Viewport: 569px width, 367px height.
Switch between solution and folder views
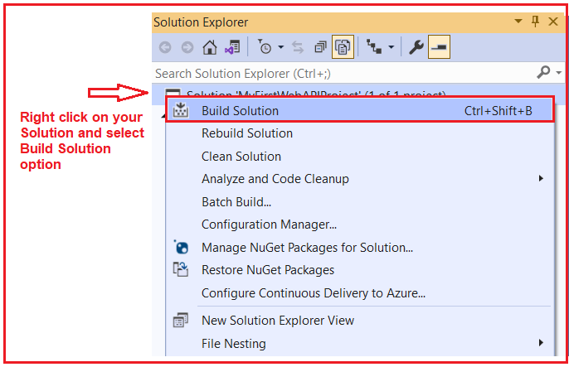tap(232, 47)
